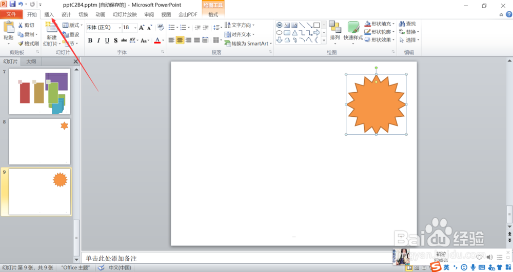Click Replace (替换) button
This screenshot has height=272, width=513.
409,32
